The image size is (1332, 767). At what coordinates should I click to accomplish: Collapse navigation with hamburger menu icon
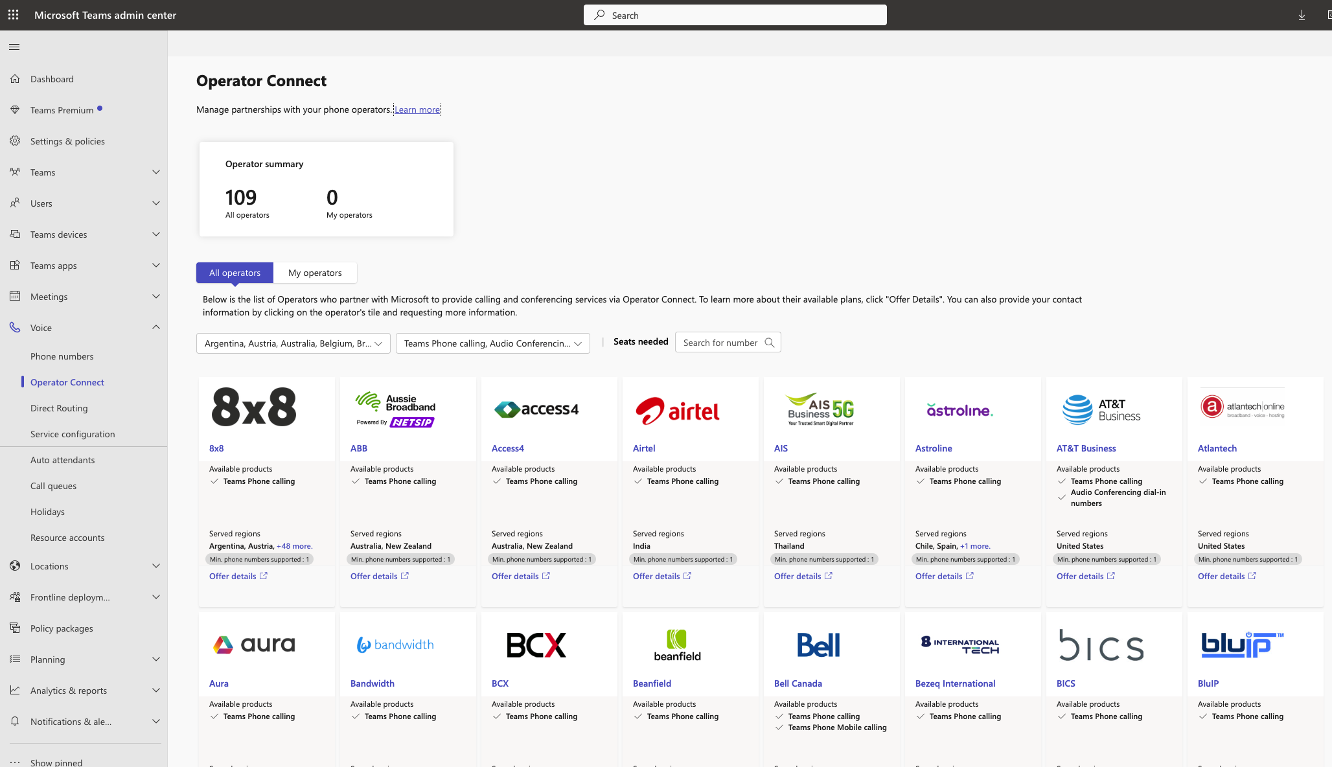pyautogui.click(x=14, y=47)
